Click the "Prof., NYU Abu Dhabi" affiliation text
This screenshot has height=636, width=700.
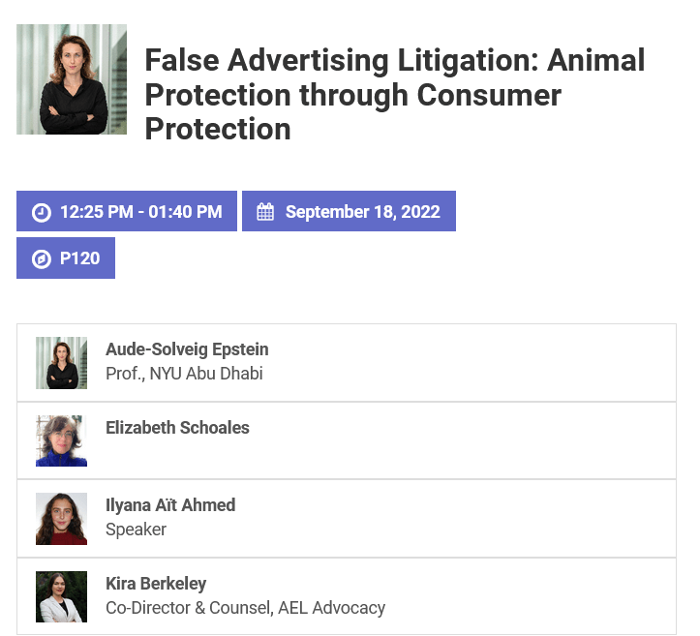pos(184,374)
